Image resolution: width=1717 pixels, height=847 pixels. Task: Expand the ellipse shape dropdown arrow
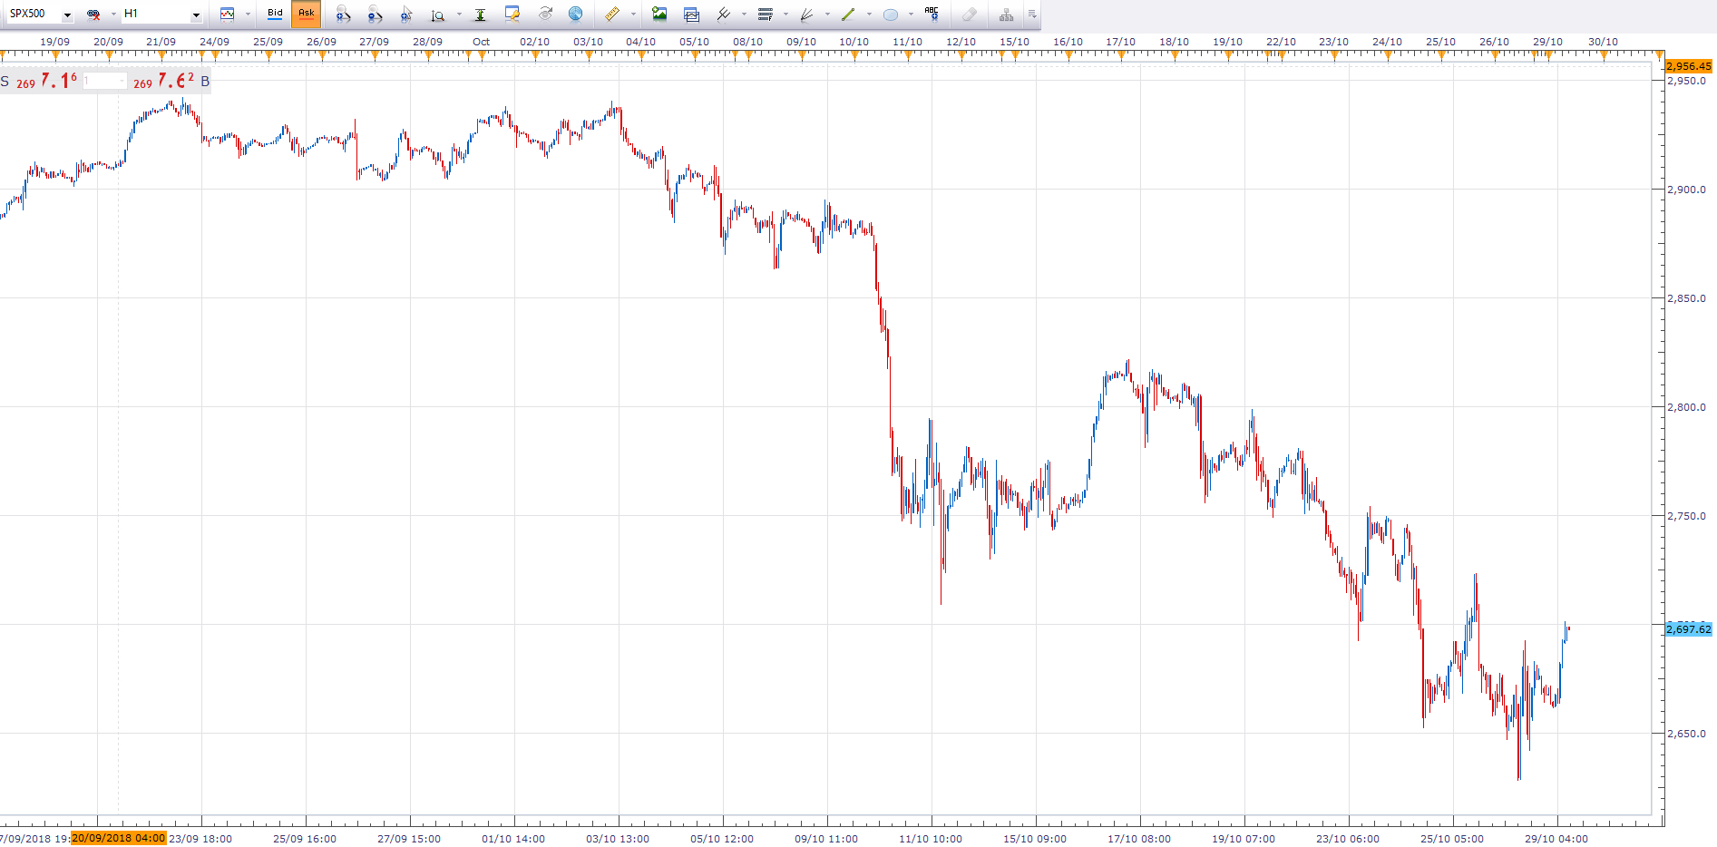pos(911,15)
